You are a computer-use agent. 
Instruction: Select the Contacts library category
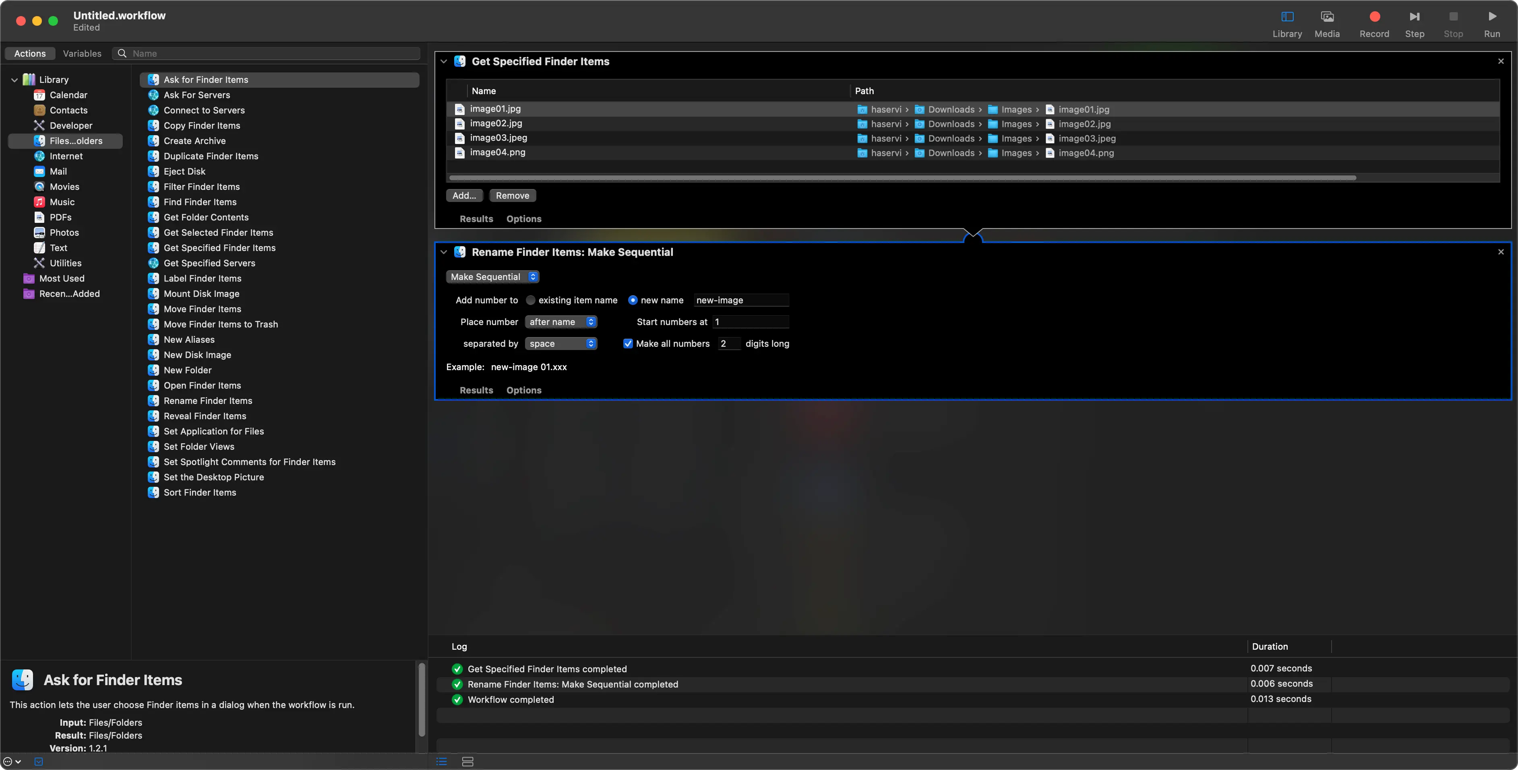68,110
